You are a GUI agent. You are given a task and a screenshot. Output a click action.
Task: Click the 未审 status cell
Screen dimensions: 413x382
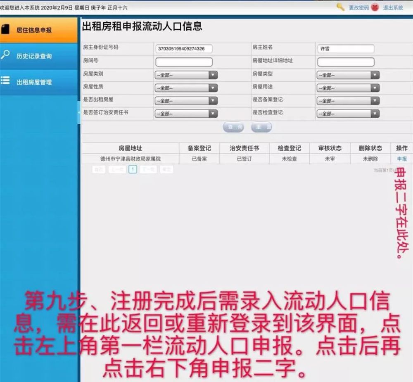pos(330,159)
